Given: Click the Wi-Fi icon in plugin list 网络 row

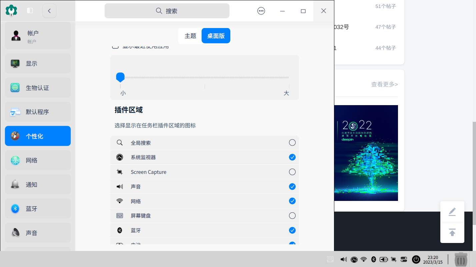Looking at the screenshot, I should coord(120,201).
